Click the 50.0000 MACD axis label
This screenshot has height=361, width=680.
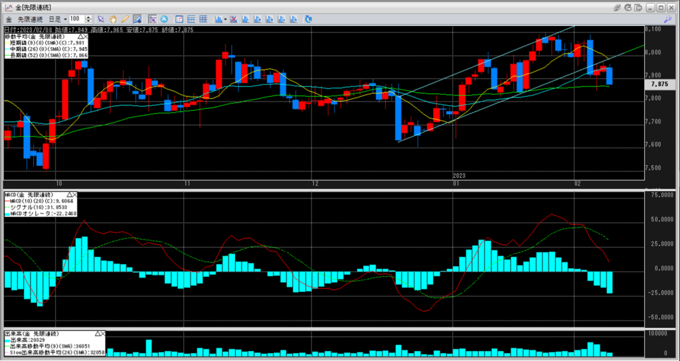click(661, 220)
